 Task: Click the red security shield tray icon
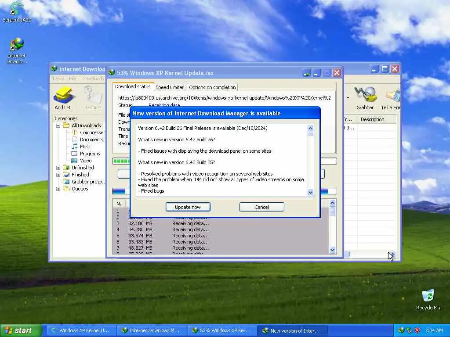[x=417, y=330]
